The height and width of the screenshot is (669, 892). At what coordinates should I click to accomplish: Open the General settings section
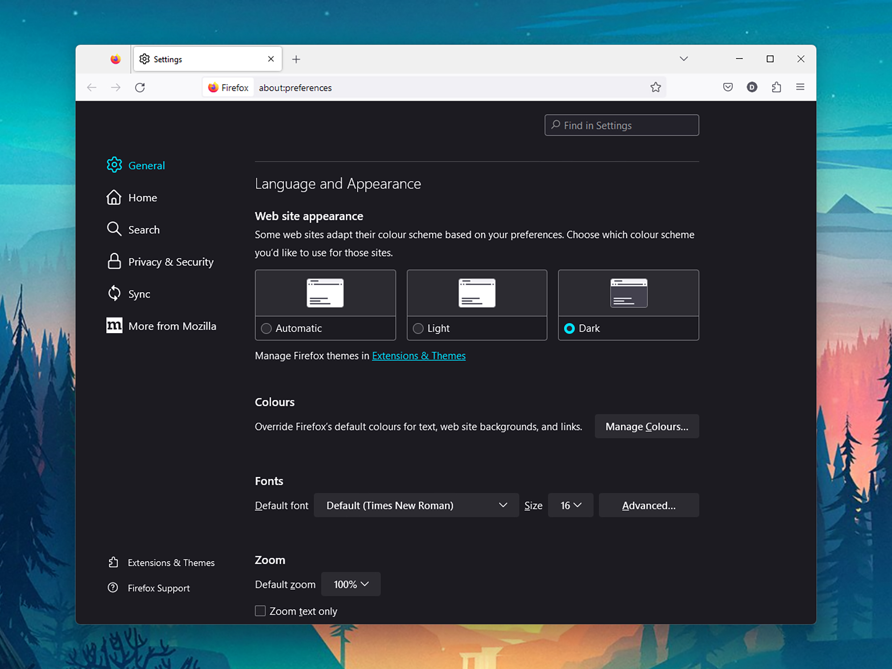tap(146, 165)
